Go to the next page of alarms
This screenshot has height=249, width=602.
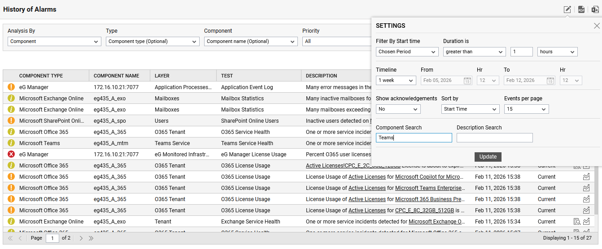[x=81, y=238]
